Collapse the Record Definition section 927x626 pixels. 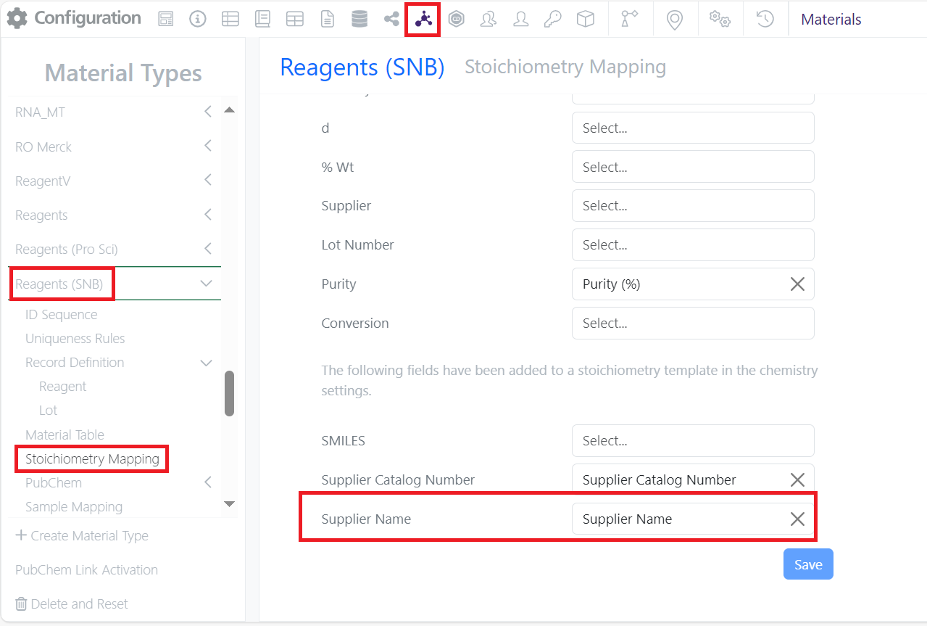(x=206, y=362)
